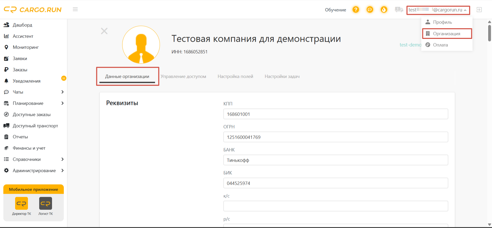Click the Чаты speech bubble icon
This screenshot has width=492, height=228.
pos(6,92)
